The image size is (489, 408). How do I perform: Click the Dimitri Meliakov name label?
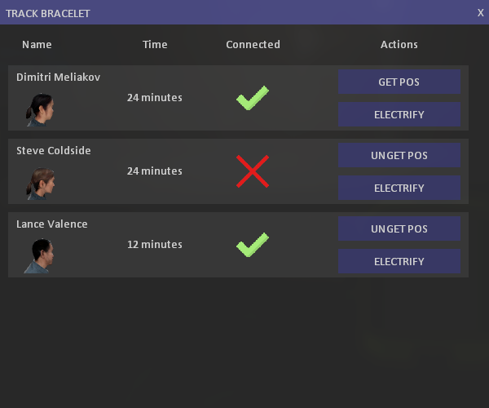click(x=59, y=77)
